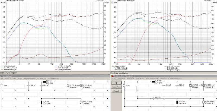Open the Mausbelegung menu in right editor
This screenshot has height=111, width=217.
[164, 78]
